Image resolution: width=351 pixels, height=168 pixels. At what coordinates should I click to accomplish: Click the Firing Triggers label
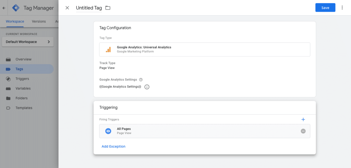[109, 120]
